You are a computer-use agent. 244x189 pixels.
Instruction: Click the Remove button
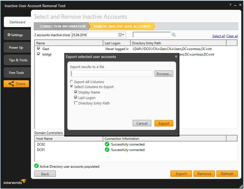coord(204,174)
